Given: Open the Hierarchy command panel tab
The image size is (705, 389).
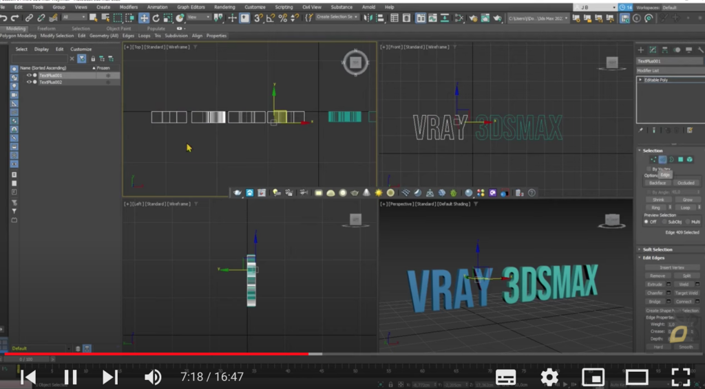Looking at the screenshot, I should [x=664, y=49].
